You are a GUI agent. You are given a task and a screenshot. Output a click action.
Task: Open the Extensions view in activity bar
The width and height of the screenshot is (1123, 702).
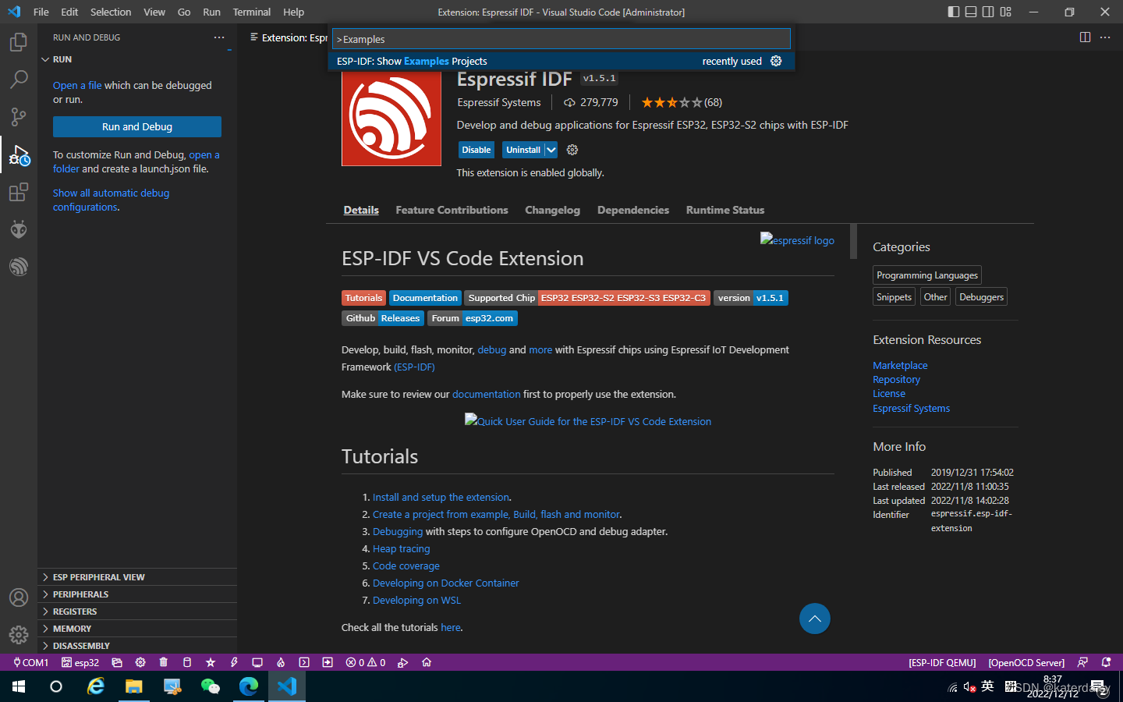[19, 192]
